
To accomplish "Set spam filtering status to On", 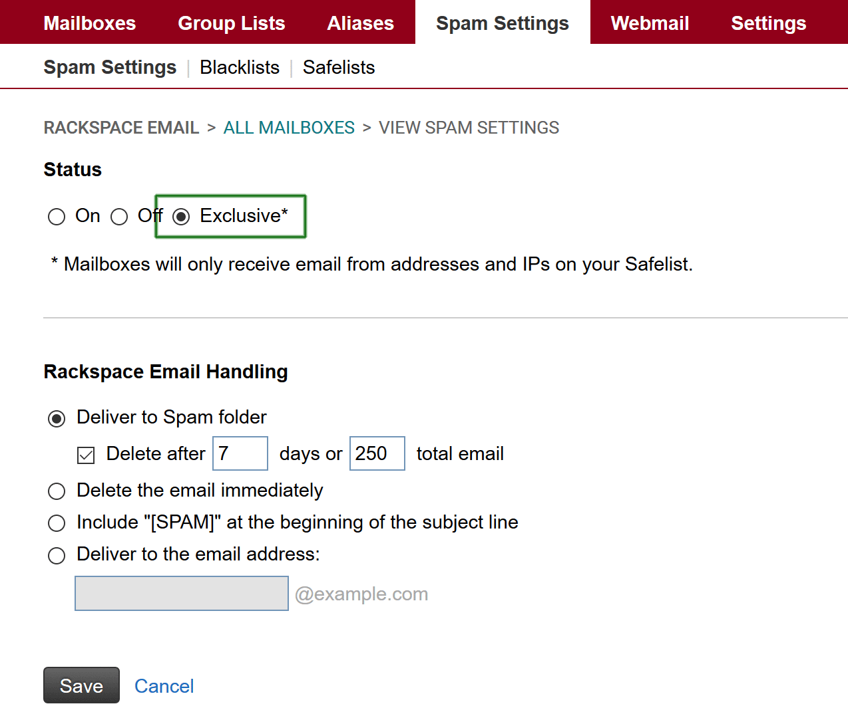I will point(57,217).
